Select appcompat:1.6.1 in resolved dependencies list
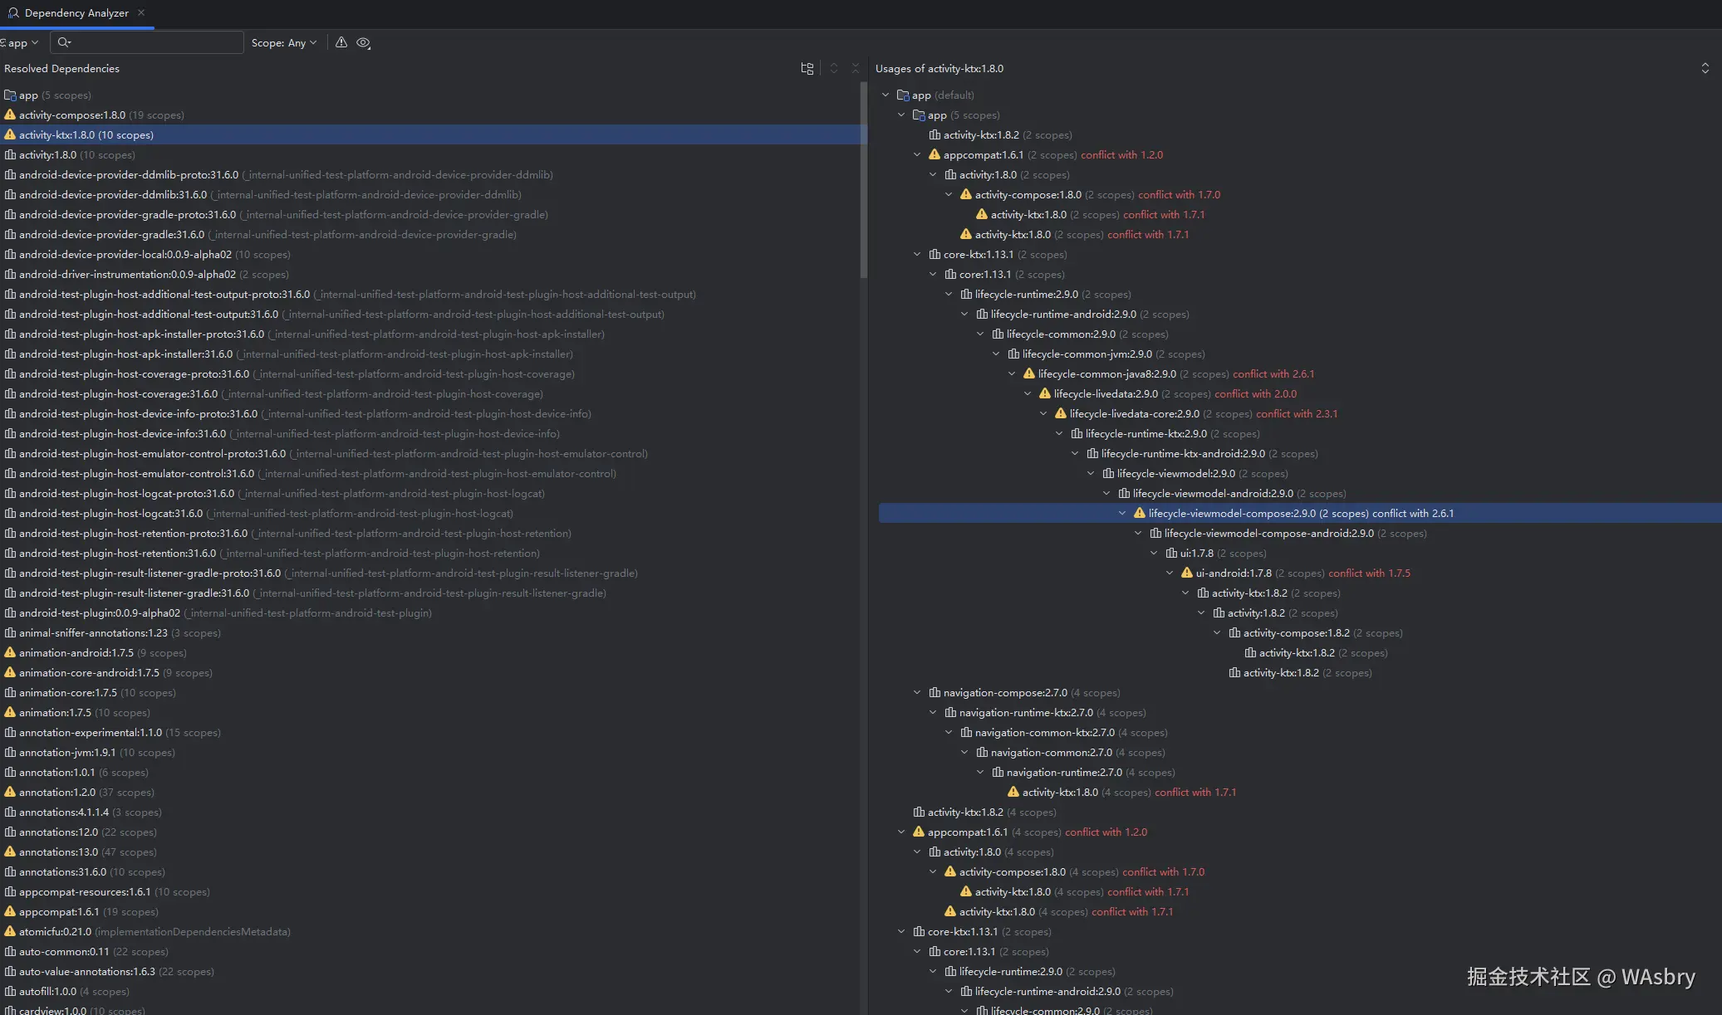 58,911
